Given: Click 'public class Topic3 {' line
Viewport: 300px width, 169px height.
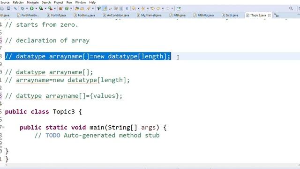Looking at the screenshot, I should coord(44,112).
